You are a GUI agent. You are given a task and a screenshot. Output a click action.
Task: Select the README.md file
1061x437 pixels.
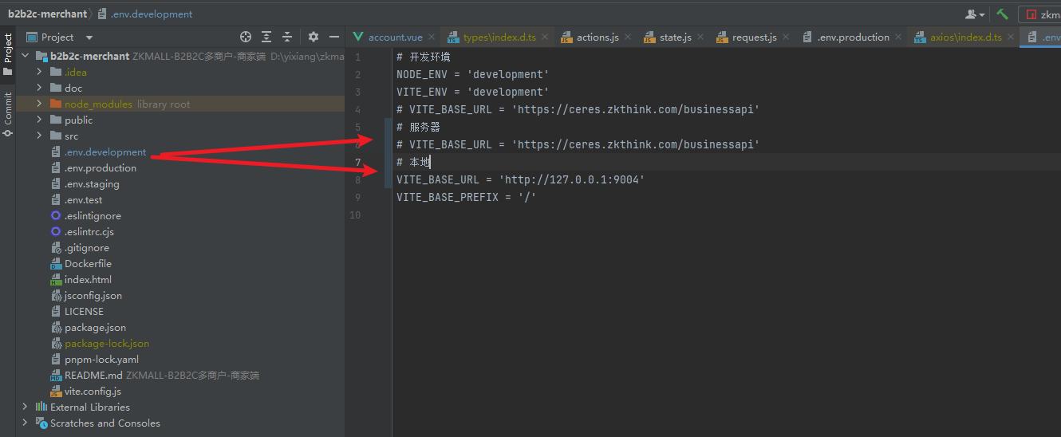(x=93, y=375)
